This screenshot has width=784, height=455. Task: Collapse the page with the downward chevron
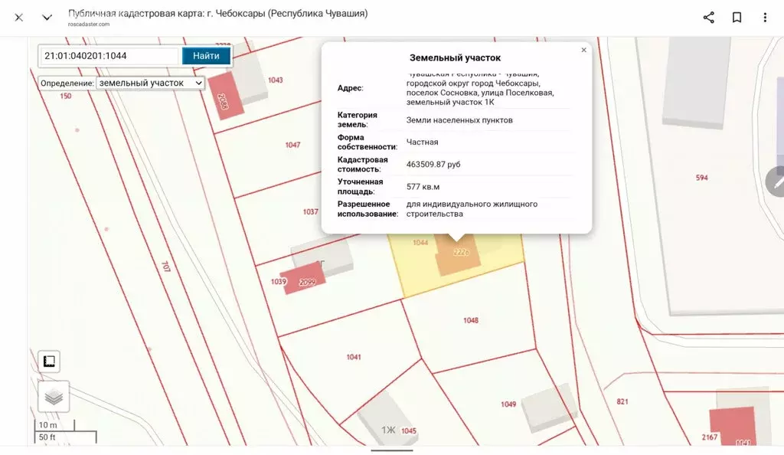point(46,16)
